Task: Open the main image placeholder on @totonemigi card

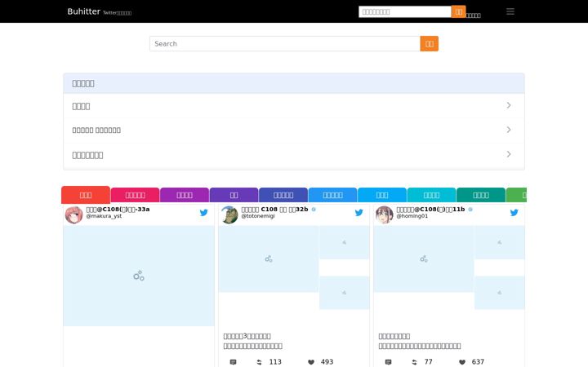Action: (x=269, y=259)
